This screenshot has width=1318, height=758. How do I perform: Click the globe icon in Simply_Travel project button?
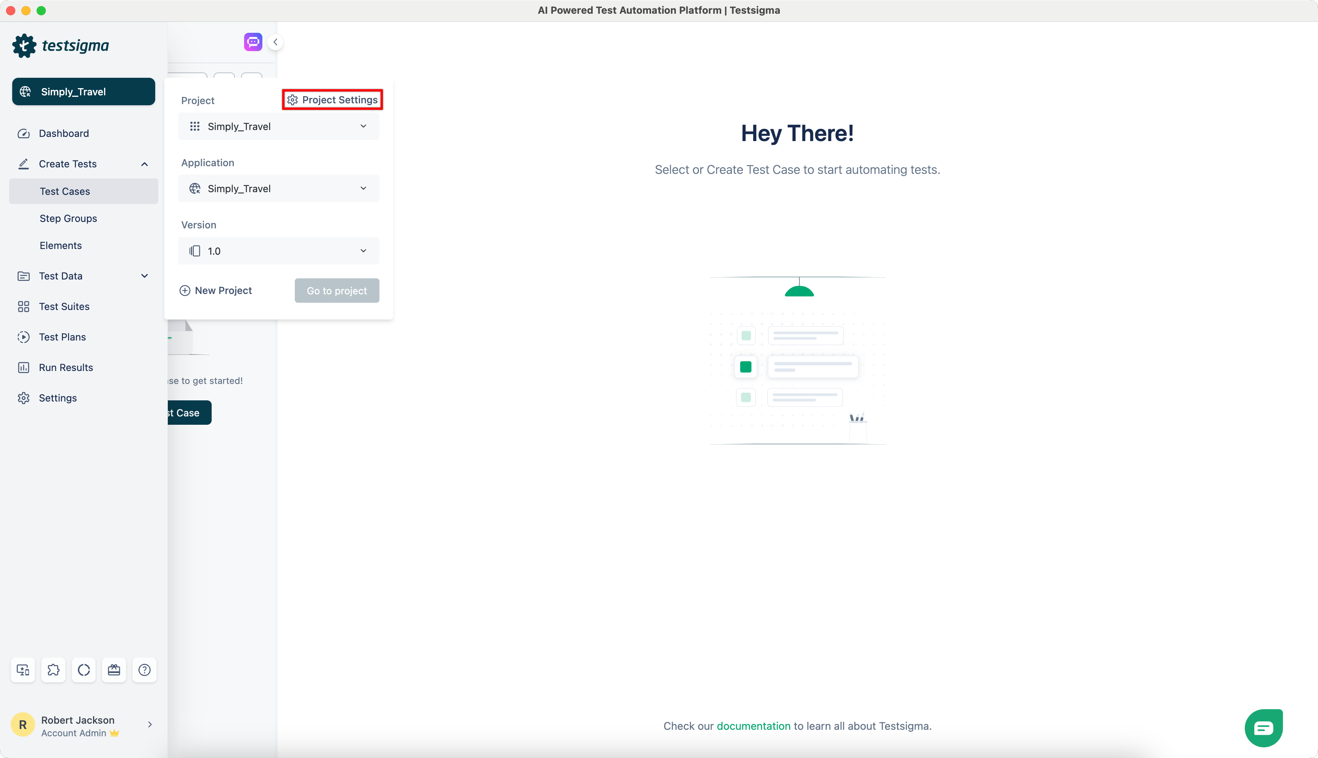tap(26, 92)
